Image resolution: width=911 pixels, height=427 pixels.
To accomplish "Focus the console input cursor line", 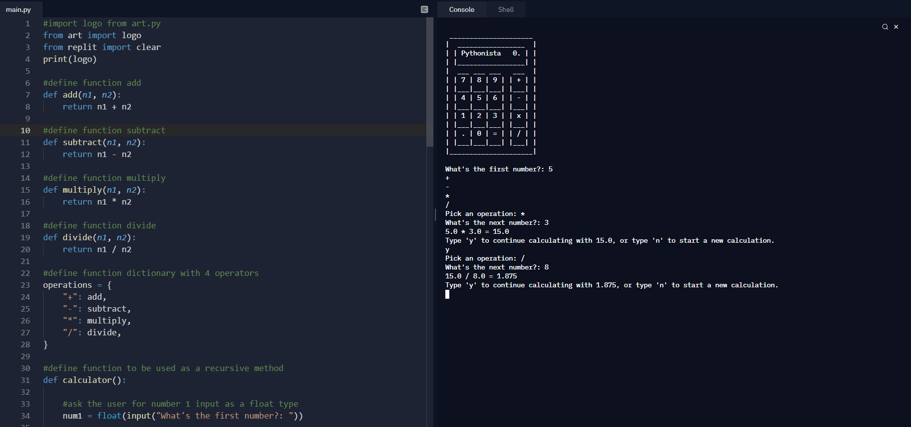I will 447,294.
